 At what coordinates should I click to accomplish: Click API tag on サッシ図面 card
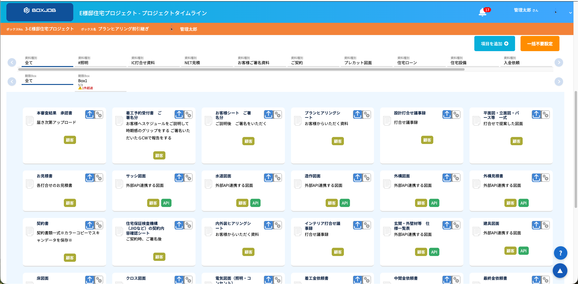[x=166, y=203]
